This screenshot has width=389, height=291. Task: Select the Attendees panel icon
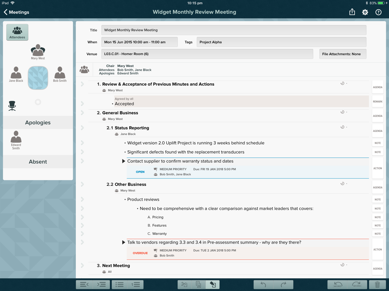pyautogui.click(x=17, y=33)
